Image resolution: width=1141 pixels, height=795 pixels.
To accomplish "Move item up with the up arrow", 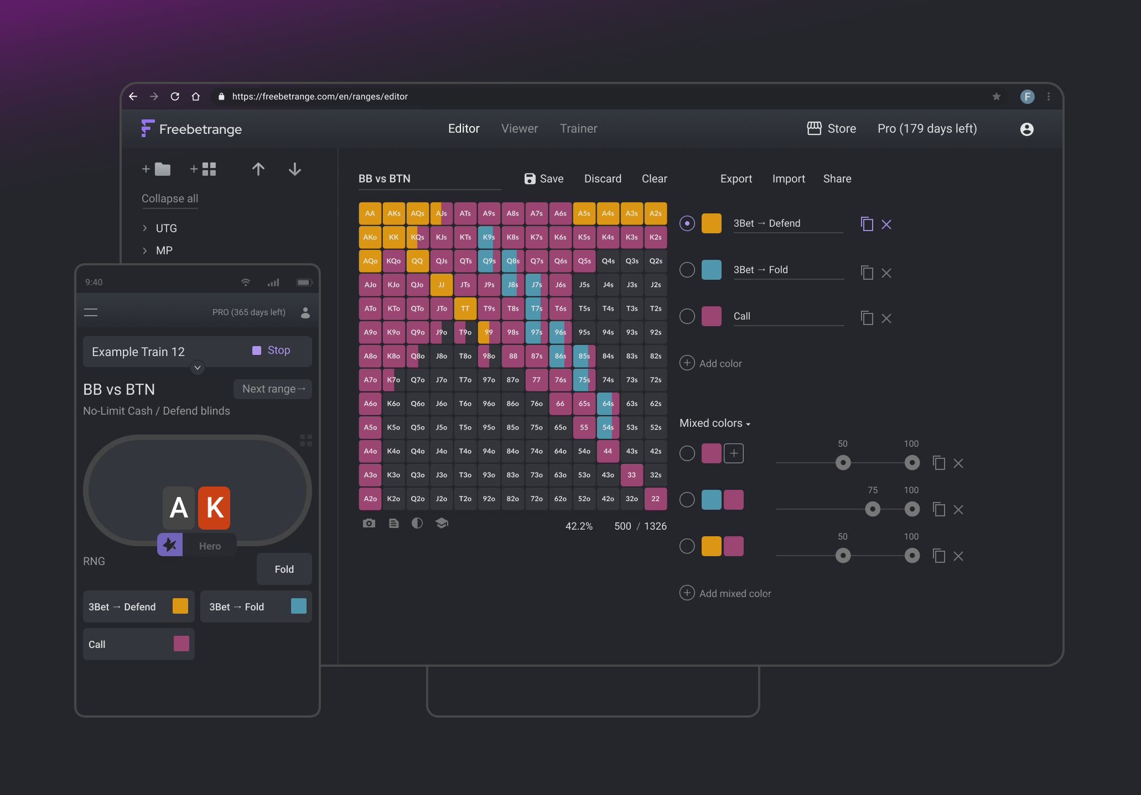I will point(258,169).
